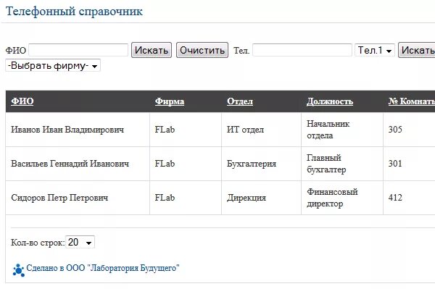Click Искать button next to ФИО field
The width and height of the screenshot is (435, 289).
pos(152,50)
